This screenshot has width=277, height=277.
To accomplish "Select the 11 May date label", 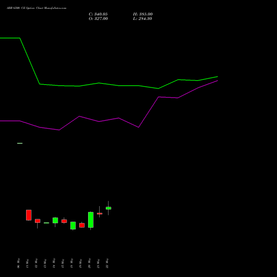I will [27, 263].
